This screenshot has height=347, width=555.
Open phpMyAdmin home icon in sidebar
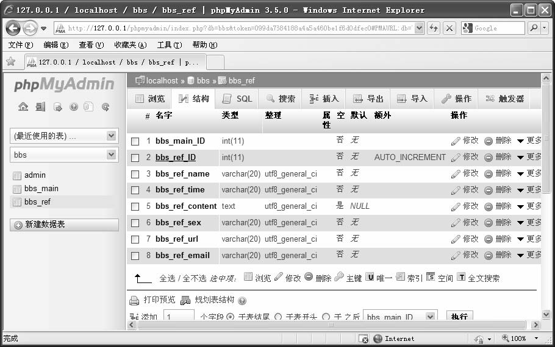coord(23,107)
